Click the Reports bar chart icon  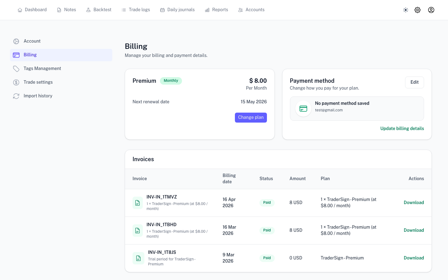(207, 10)
